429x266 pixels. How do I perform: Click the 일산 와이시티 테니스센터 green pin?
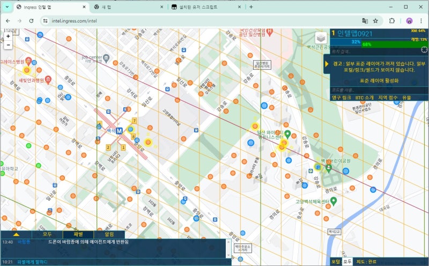tap(287, 134)
